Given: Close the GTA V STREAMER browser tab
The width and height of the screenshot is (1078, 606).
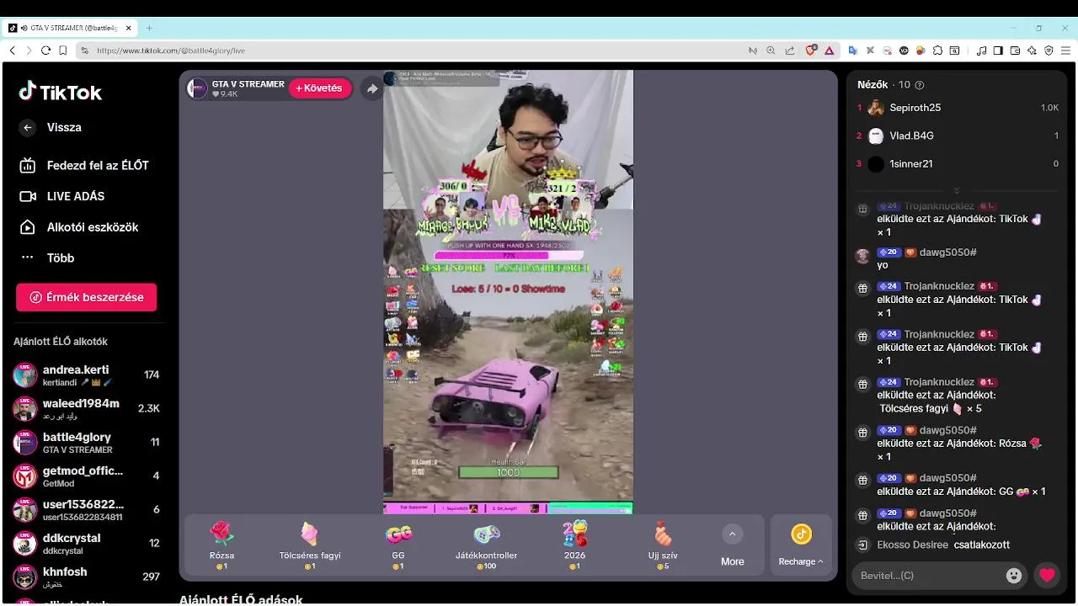Looking at the screenshot, I should pos(129,28).
